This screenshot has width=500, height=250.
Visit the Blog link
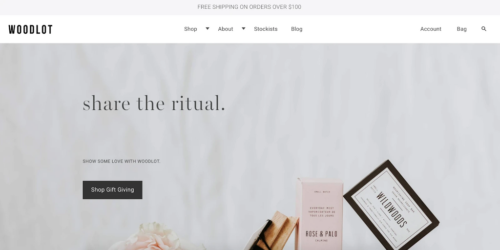coord(296,29)
